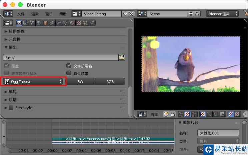Viewport: 248px width, 155px height.
Task: Select Color and Alpha channels icon
Action: (231, 114)
